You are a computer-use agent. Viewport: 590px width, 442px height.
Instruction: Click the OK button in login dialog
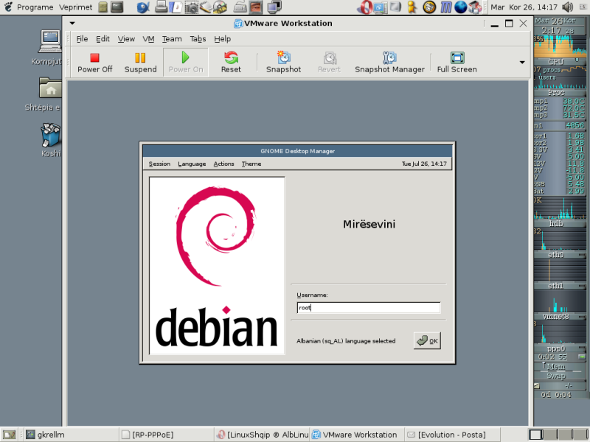click(x=427, y=340)
